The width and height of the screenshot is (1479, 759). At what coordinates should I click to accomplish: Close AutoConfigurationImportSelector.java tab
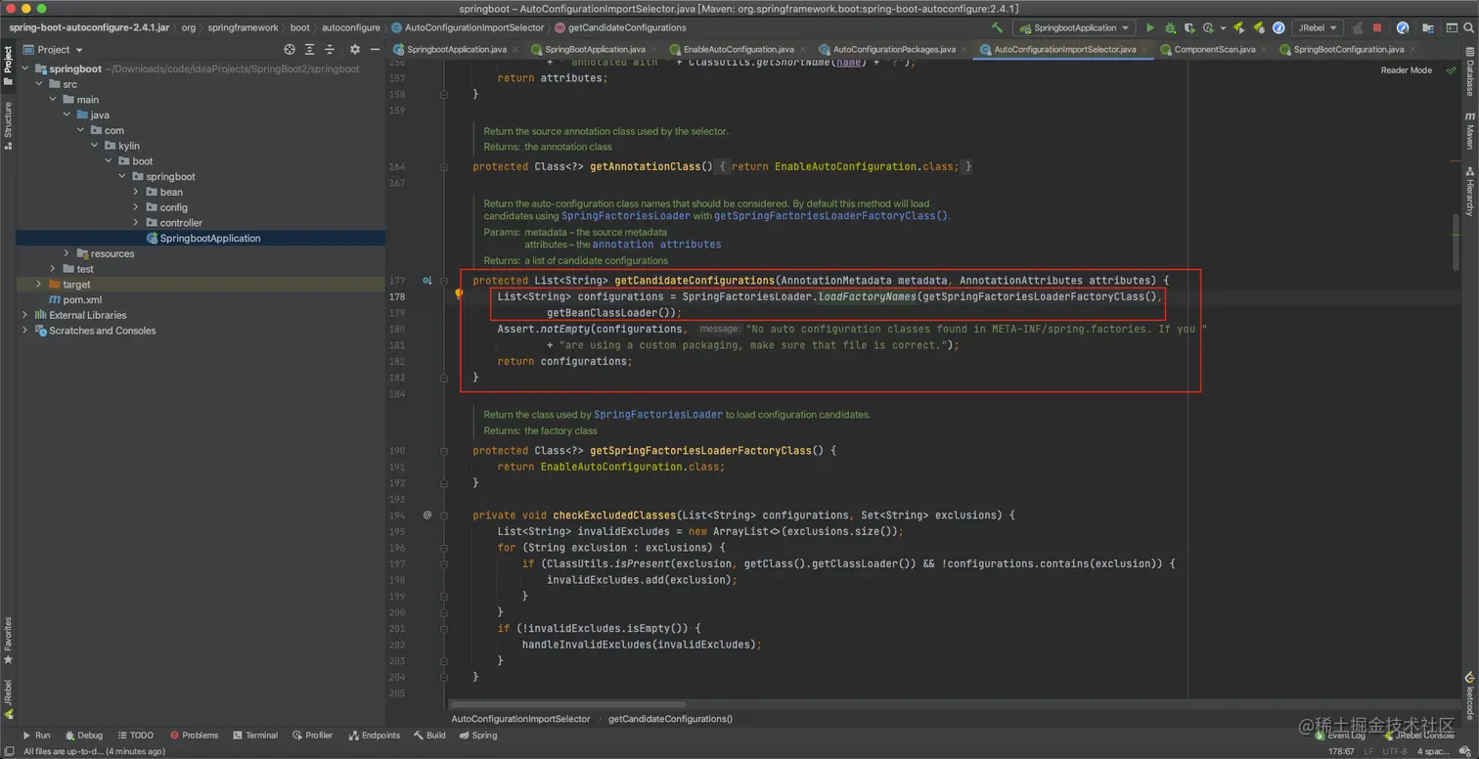click(1145, 49)
